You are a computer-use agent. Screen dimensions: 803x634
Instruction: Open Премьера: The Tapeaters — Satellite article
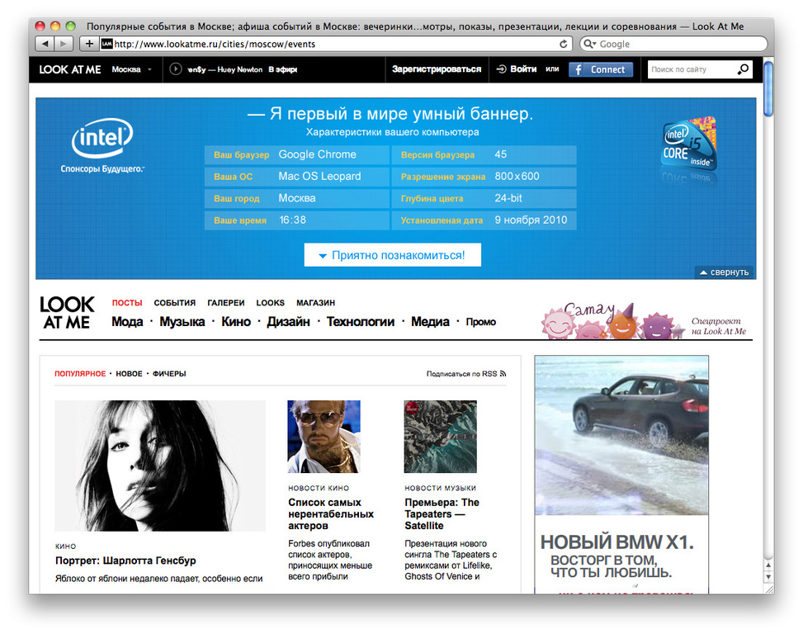442,514
